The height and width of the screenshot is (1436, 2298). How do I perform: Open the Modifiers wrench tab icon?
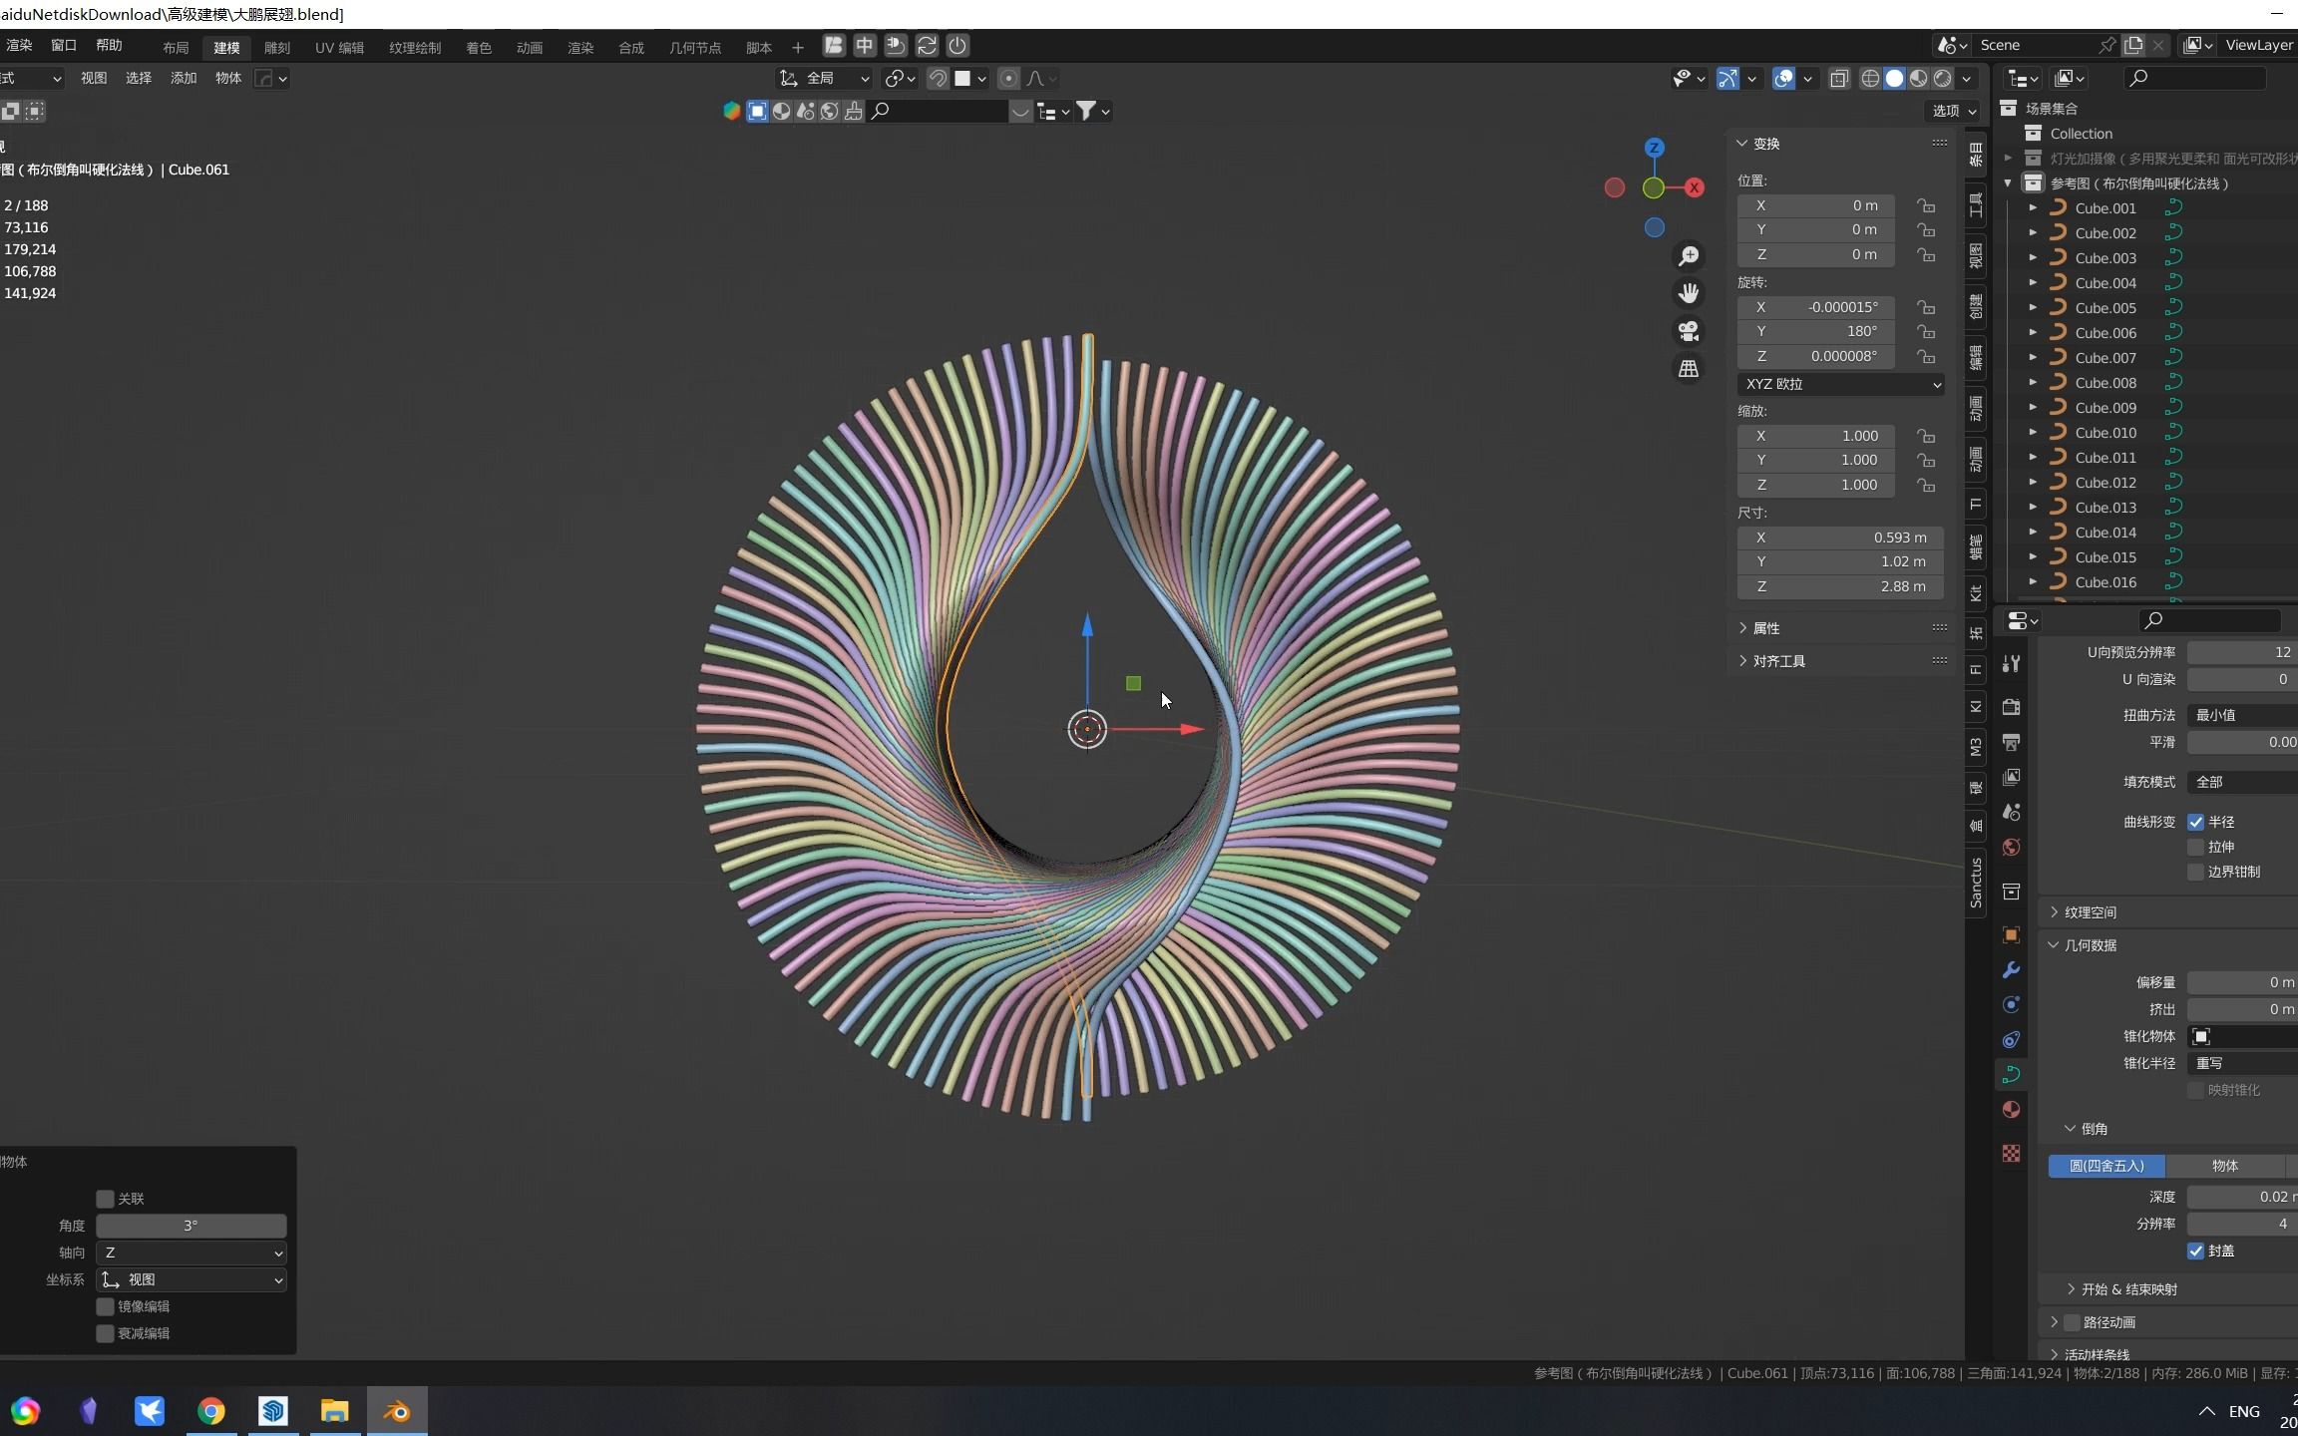point(2012,969)
